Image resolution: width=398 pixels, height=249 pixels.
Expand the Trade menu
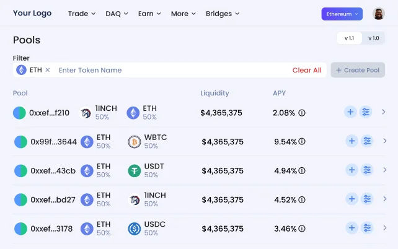[x=82, y=14]
